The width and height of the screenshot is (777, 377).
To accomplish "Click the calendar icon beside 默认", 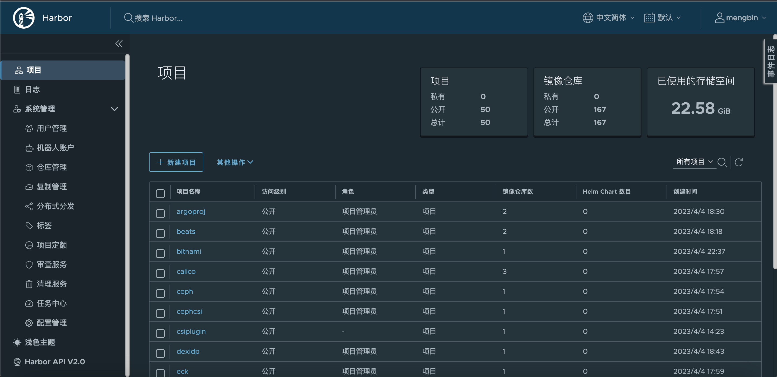I will [649, 18].
